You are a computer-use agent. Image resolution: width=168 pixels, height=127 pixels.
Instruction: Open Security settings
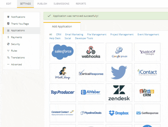click(21, 44)
